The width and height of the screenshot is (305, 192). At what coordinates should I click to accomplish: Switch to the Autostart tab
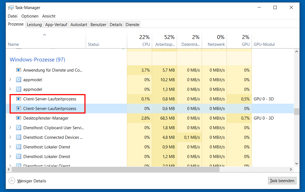(x=79, y=25)
